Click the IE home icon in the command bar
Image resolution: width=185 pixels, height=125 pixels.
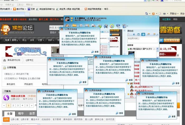tap(146, 13)
